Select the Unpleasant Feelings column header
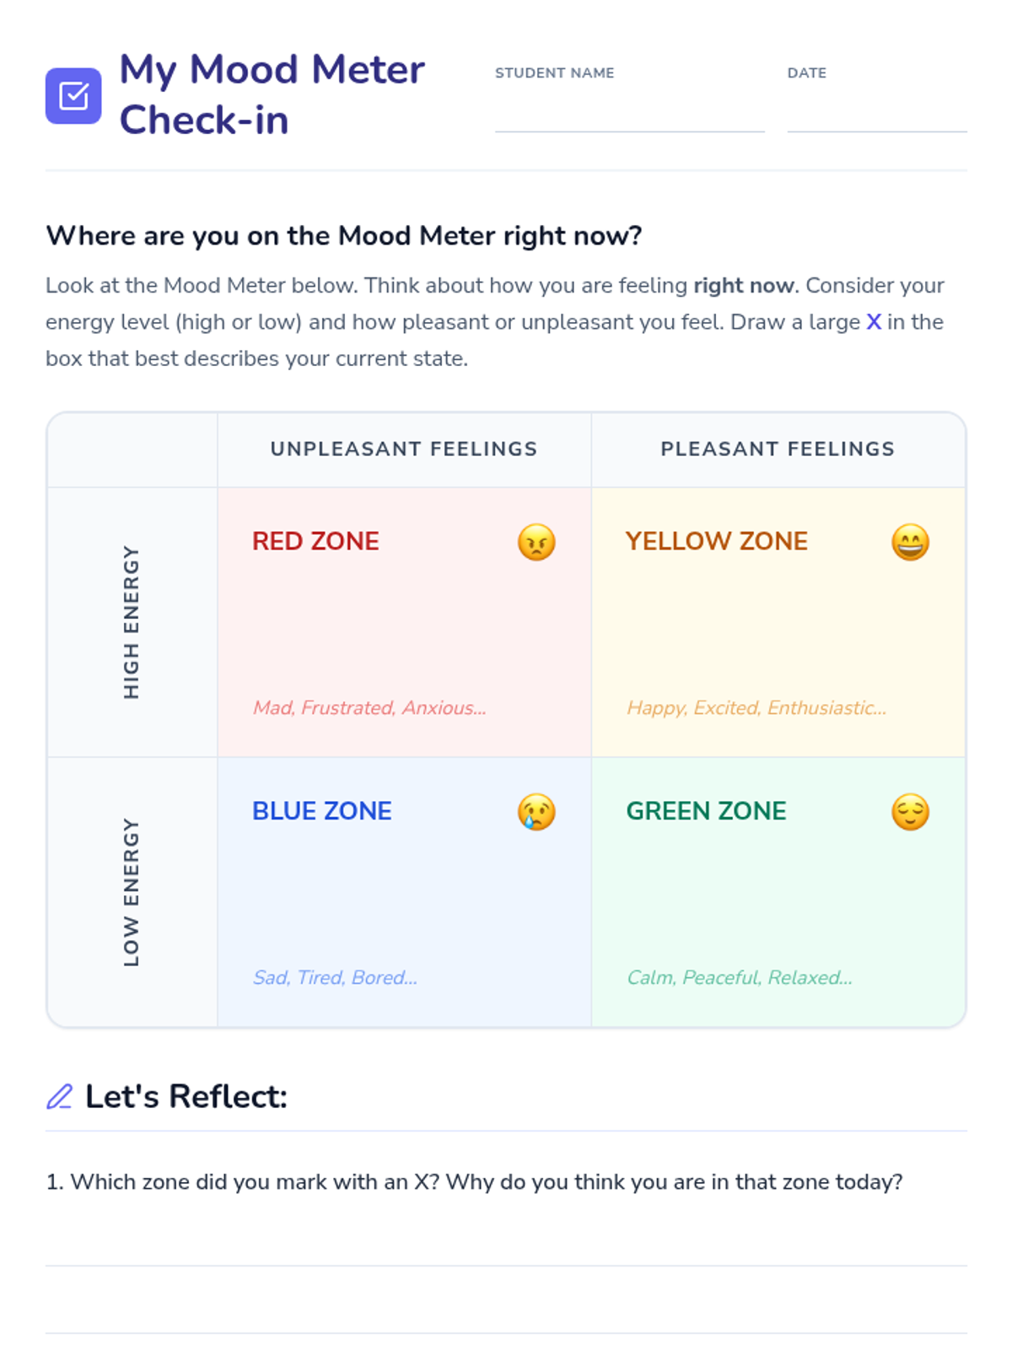 point(404,449)
